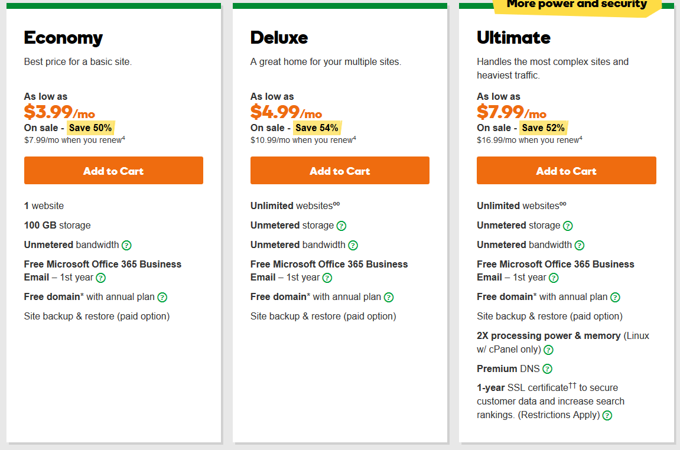Show info for Deluxe Office 365 Email
680x450 pixels.
pos(327,278)
